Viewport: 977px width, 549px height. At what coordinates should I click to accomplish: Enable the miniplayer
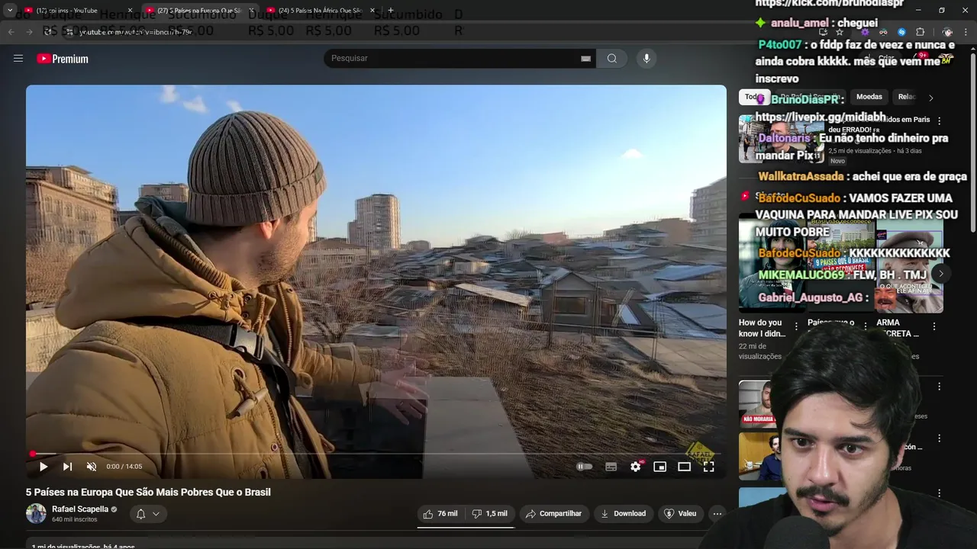(660, 467)
